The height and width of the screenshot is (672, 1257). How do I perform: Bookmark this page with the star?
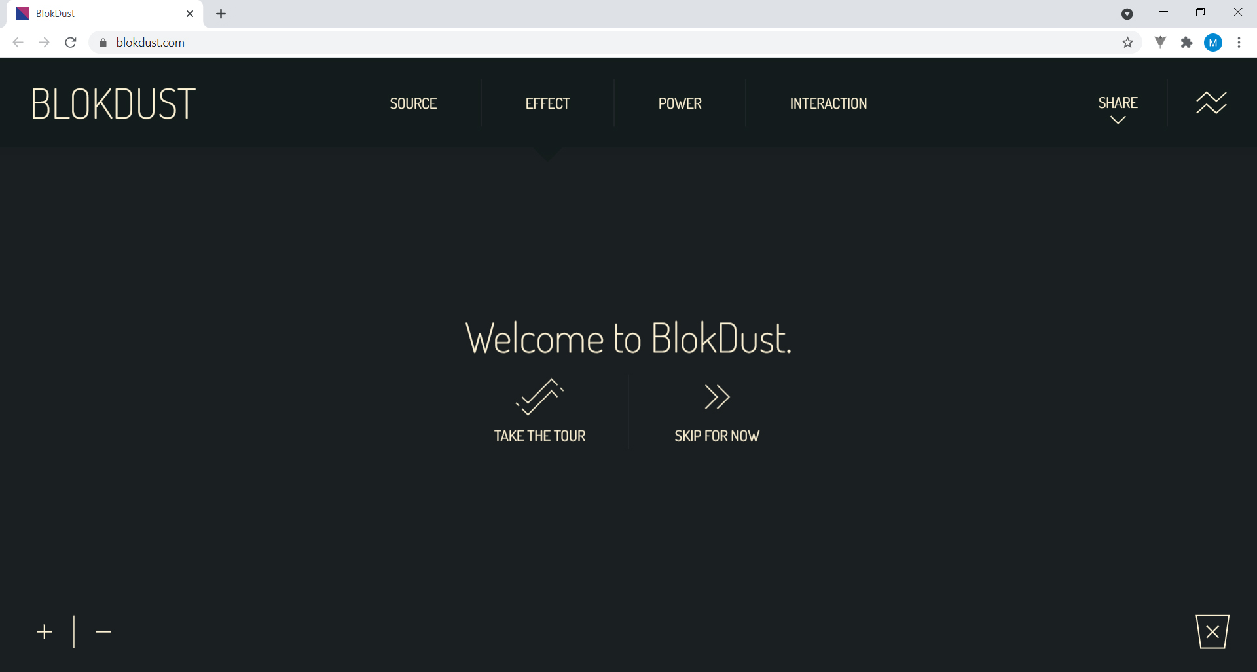point(1127,43)
